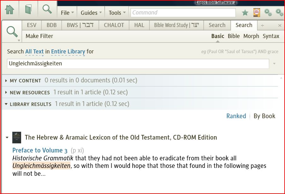
Task: Select the Morph search type
Action: point(251,36)
